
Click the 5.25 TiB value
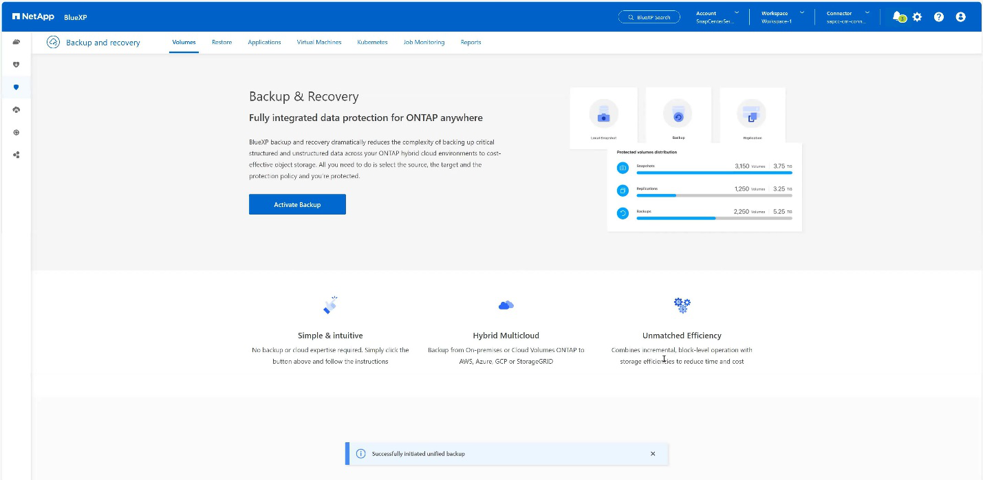tap(782, 211)
